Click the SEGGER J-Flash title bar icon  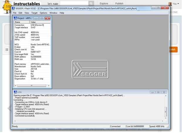[13, 8]
